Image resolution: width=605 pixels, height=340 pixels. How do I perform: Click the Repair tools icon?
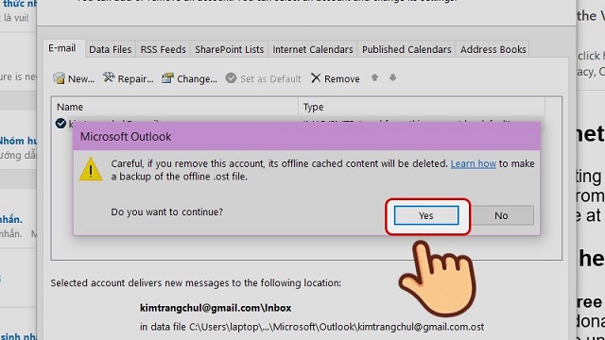109,77
